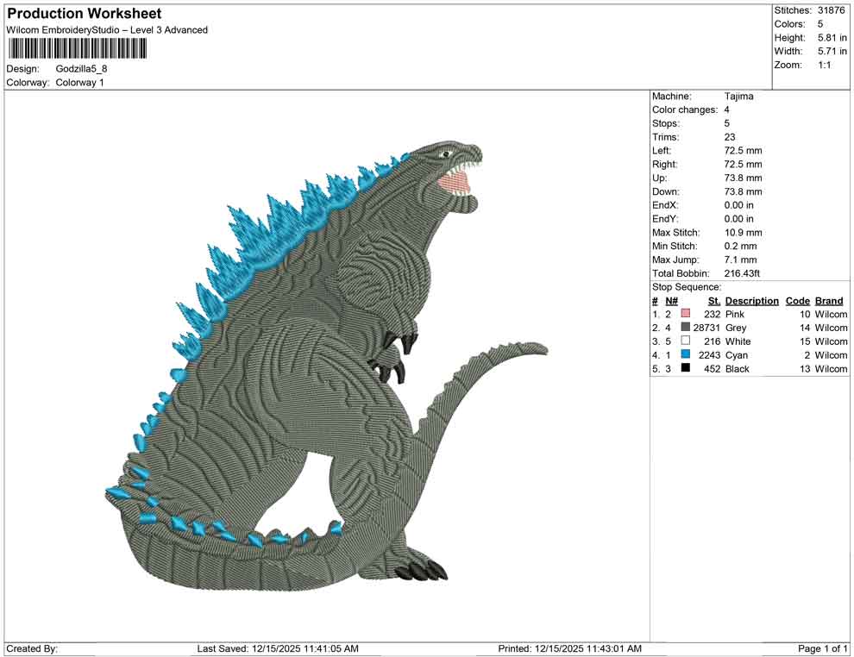Click 'Page 1 of 1' in footer
This screenshot has width=854, height=657.
822,648
